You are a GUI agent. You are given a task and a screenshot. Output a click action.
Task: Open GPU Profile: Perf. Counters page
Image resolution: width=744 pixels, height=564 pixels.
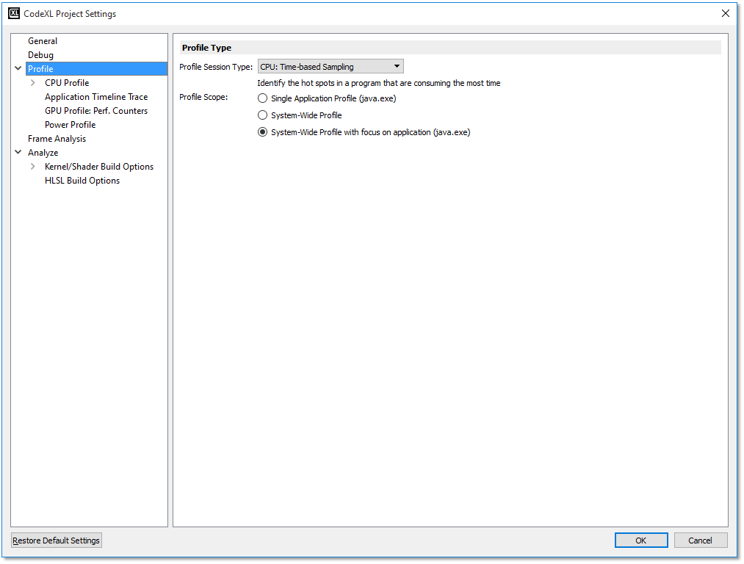coord(96,110)
